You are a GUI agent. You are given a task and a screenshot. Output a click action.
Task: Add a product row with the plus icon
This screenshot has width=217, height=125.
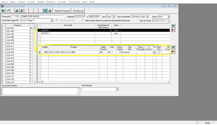pyautogui.click(x=173, y=47)
